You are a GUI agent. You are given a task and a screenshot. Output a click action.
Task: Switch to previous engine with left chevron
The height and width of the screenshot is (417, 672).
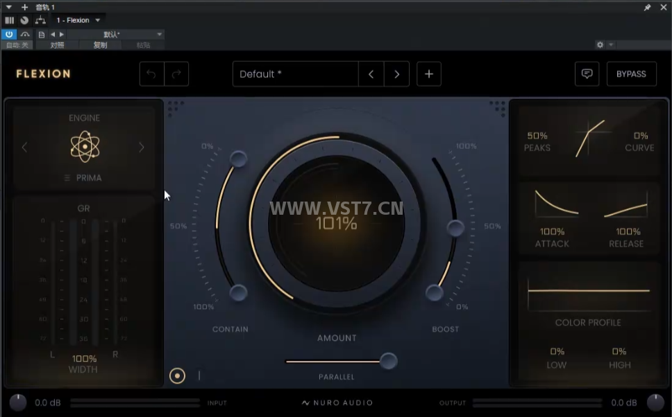tap(24, 147)
